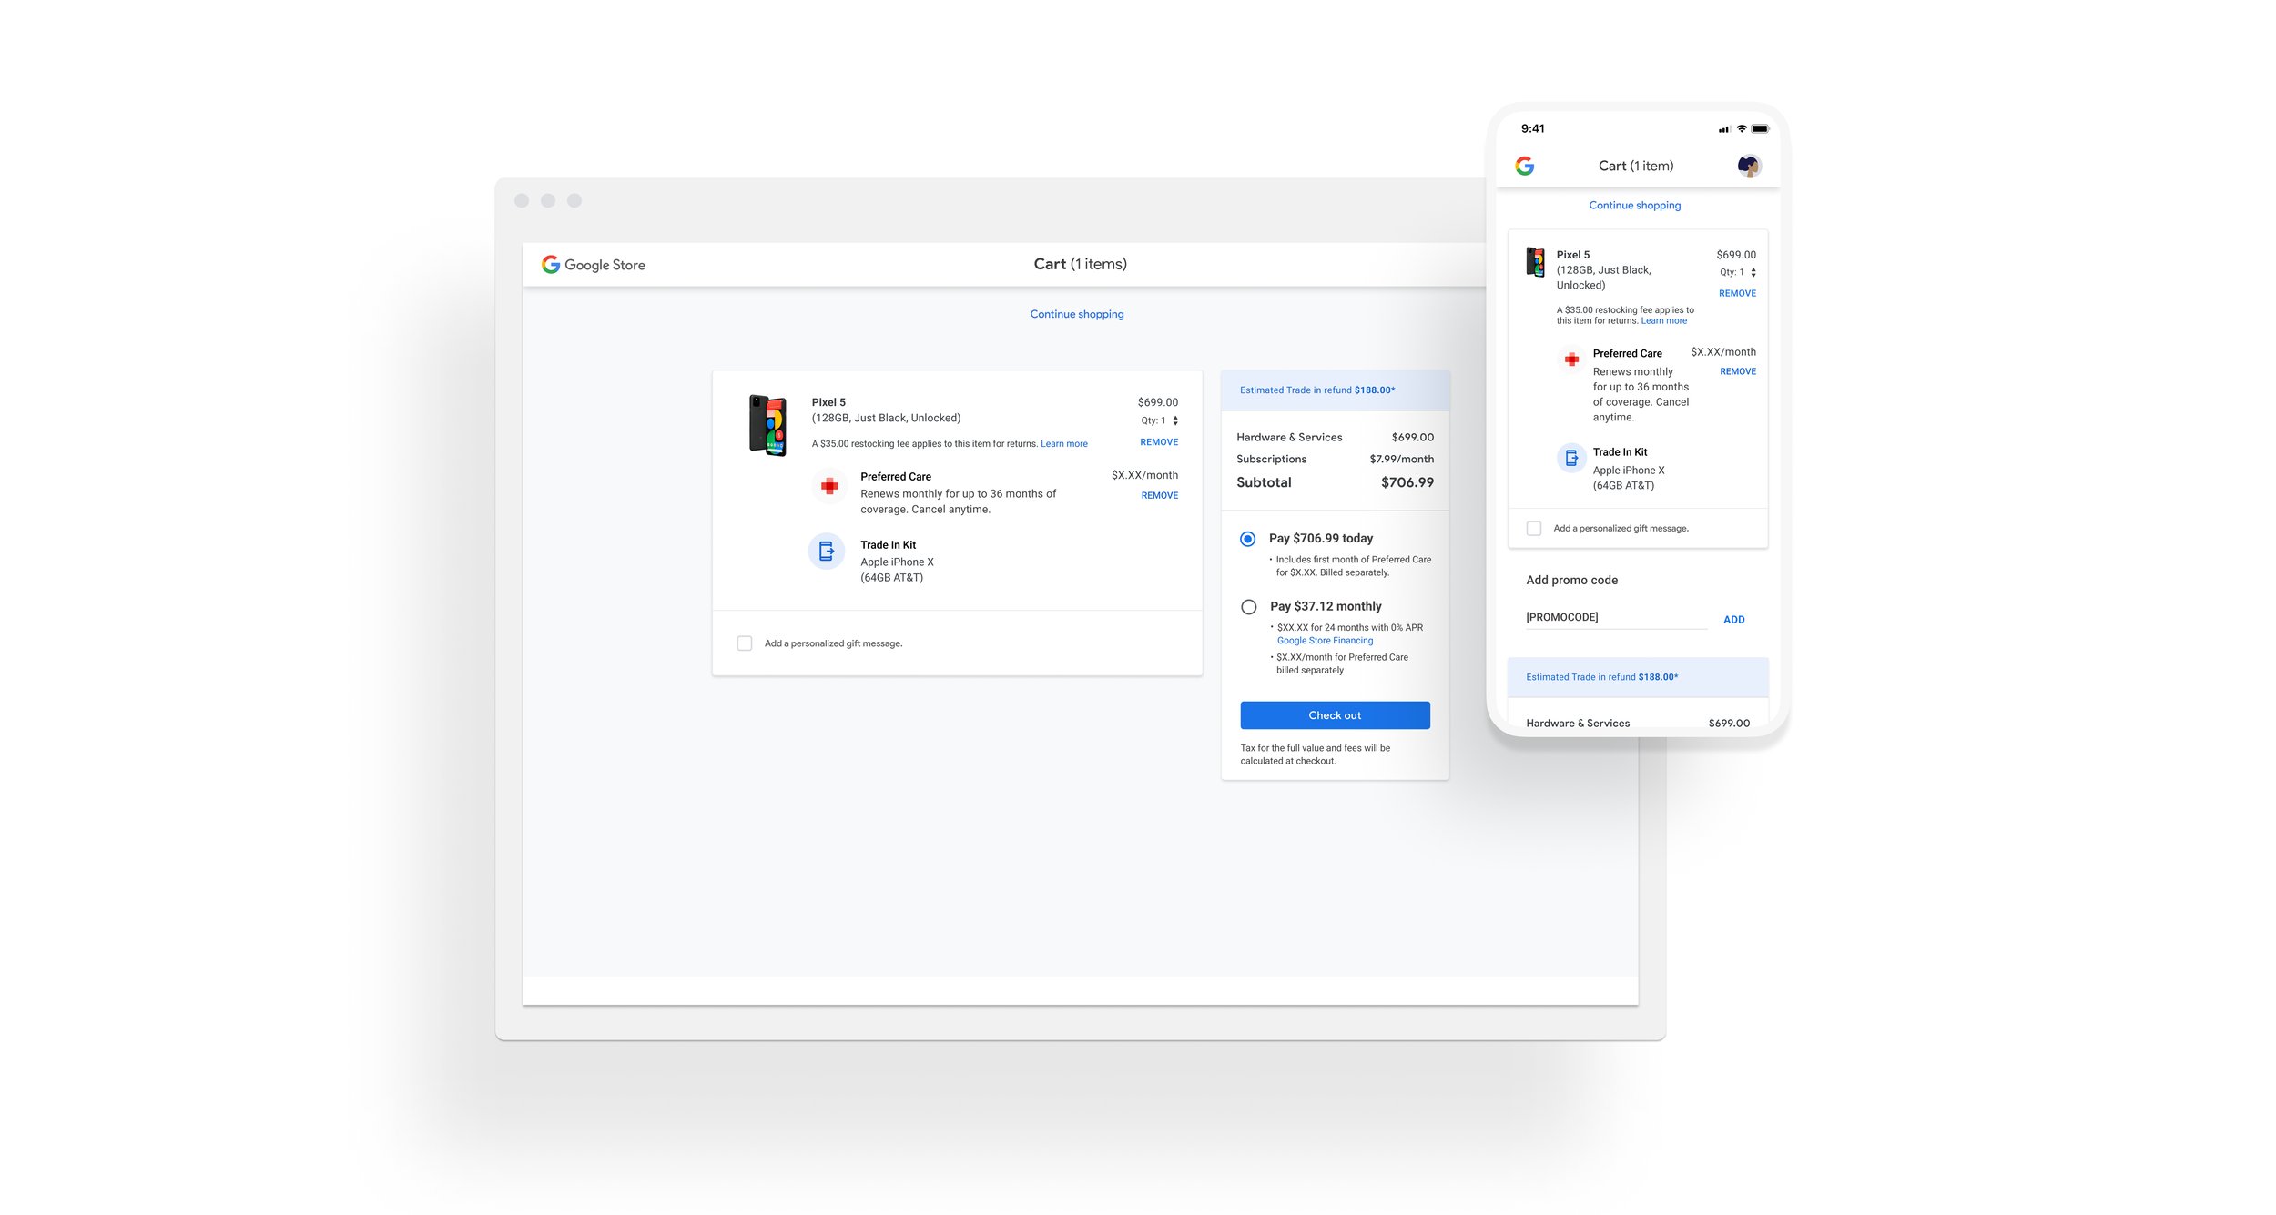
Task: Click the Trade In Kit icon on desktop
Action: coord(826,551)
